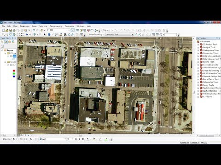
Task: Click the Full Extent globe icon
Action: (x=14, y=34)
